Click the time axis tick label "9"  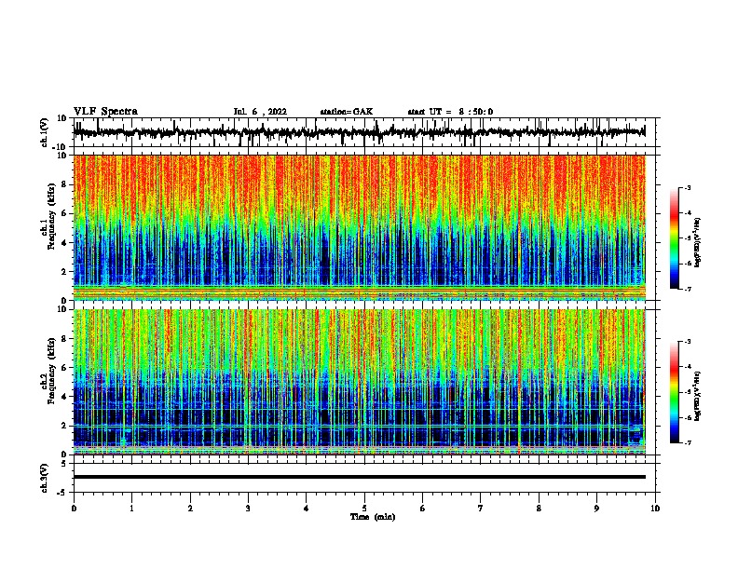(596, 509)
